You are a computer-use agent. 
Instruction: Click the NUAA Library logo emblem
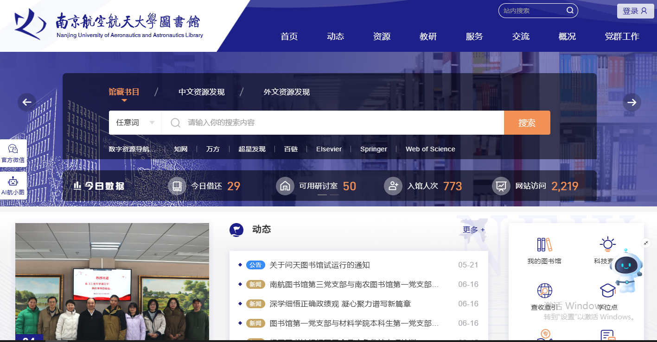30,25
